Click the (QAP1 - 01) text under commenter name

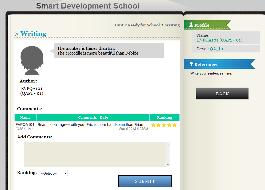click(24, 129)
